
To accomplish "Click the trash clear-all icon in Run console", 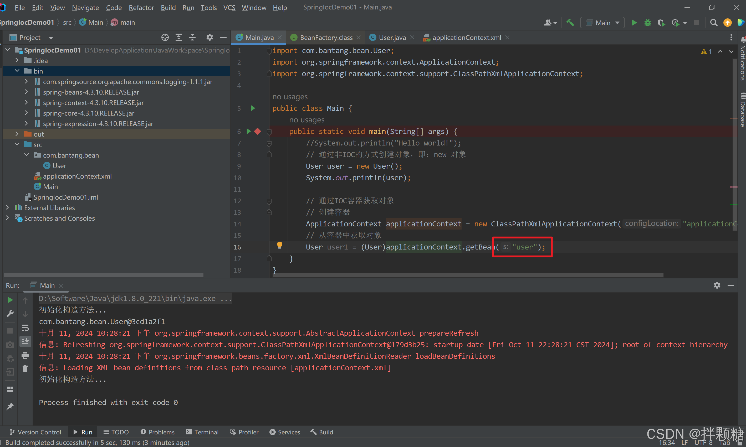I will (25, 368).
